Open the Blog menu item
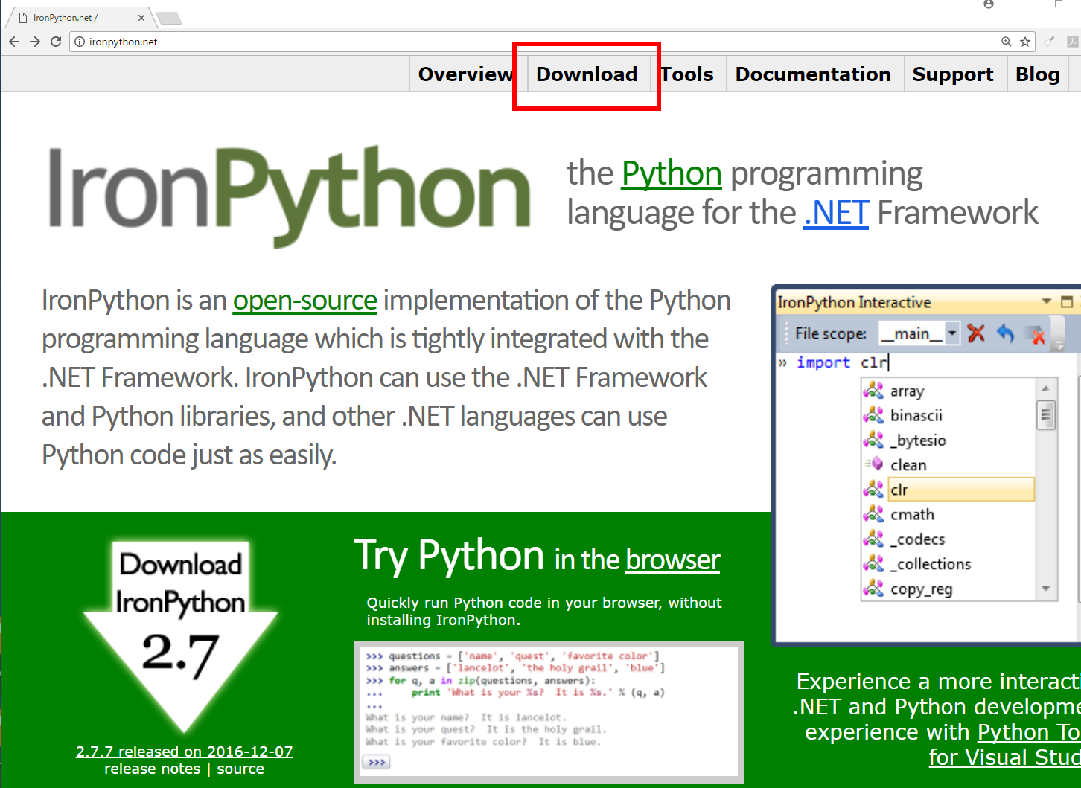 [x=1038, y=74]
